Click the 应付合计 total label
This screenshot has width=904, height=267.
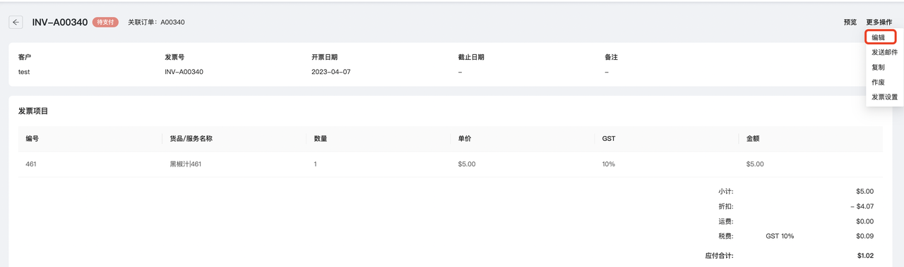tap(719, 256)
